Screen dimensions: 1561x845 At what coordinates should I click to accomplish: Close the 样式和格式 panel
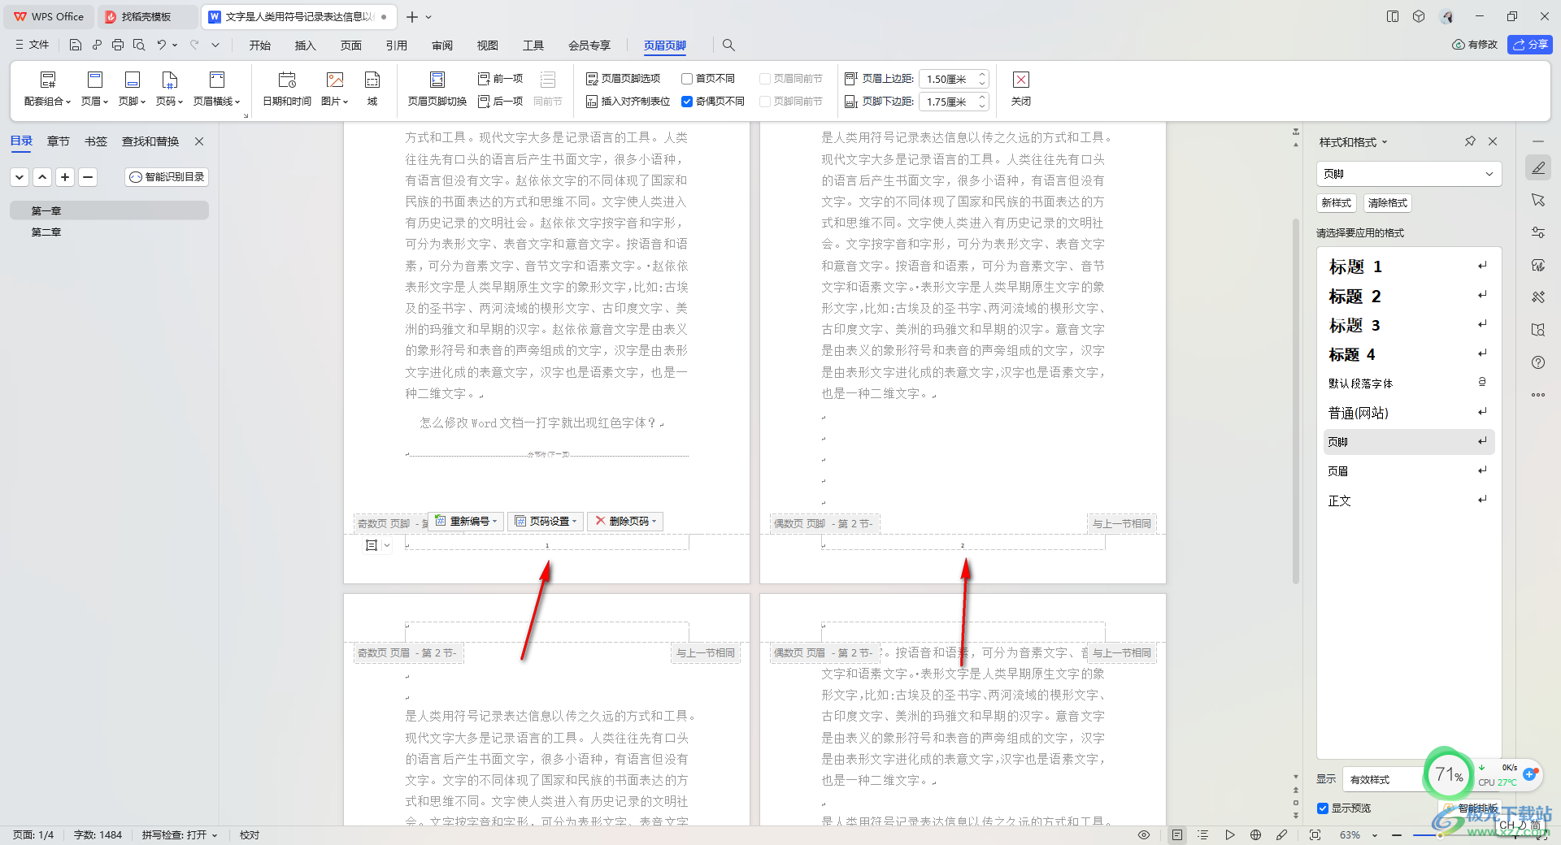[x=1493, y=141]
